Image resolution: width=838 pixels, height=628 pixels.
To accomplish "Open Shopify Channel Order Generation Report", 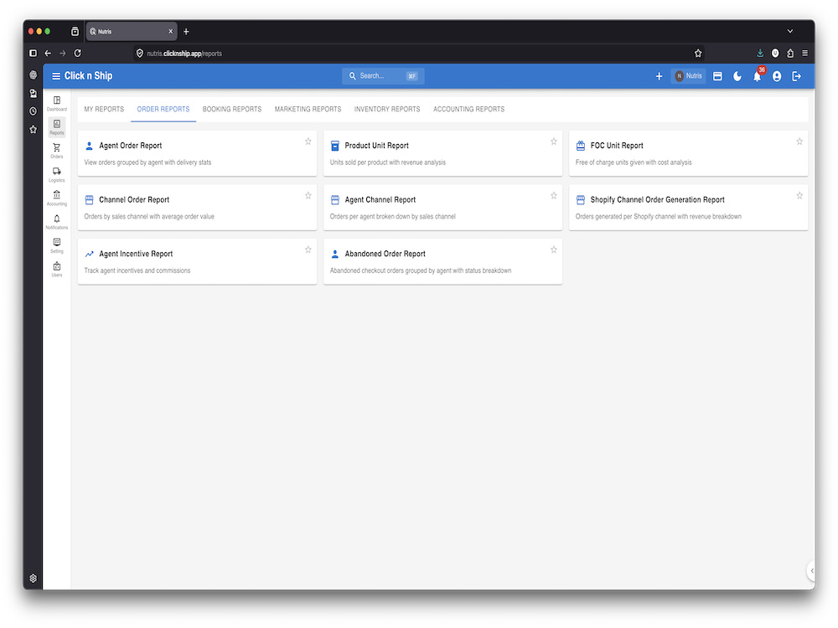I will [688, 207].
